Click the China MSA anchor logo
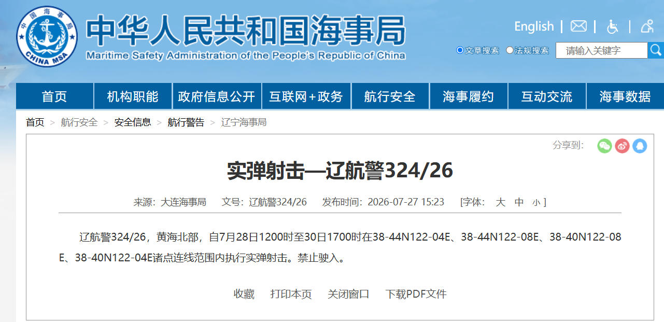 click(47, 36)
